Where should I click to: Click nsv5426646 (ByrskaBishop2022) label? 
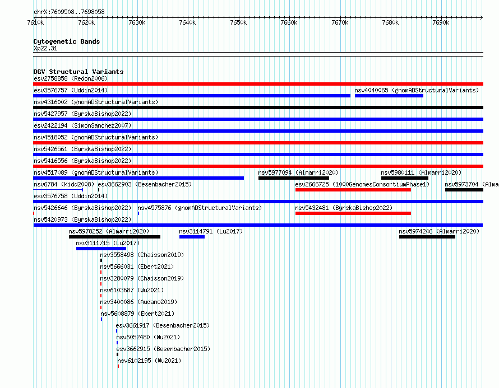(82, 208)
